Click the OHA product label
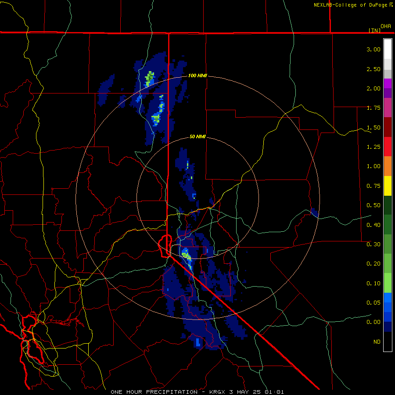 pos(386,26)
